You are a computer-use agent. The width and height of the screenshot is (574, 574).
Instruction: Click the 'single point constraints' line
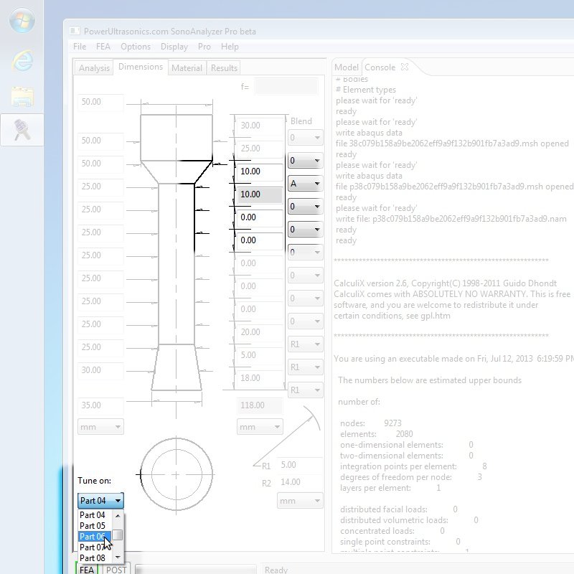tap(400, 542)
